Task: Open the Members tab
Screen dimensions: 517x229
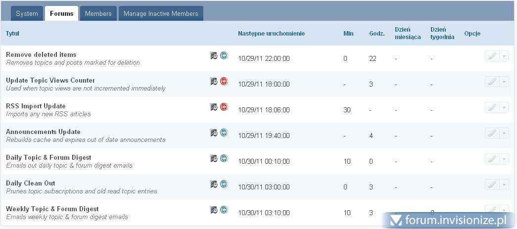Action: click(x=98, y=13)
